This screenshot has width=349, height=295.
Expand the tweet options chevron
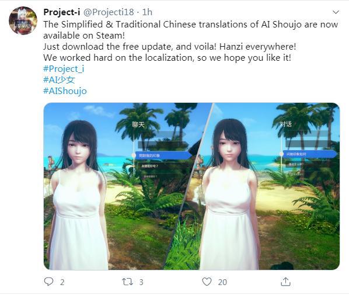pos(336,12)
